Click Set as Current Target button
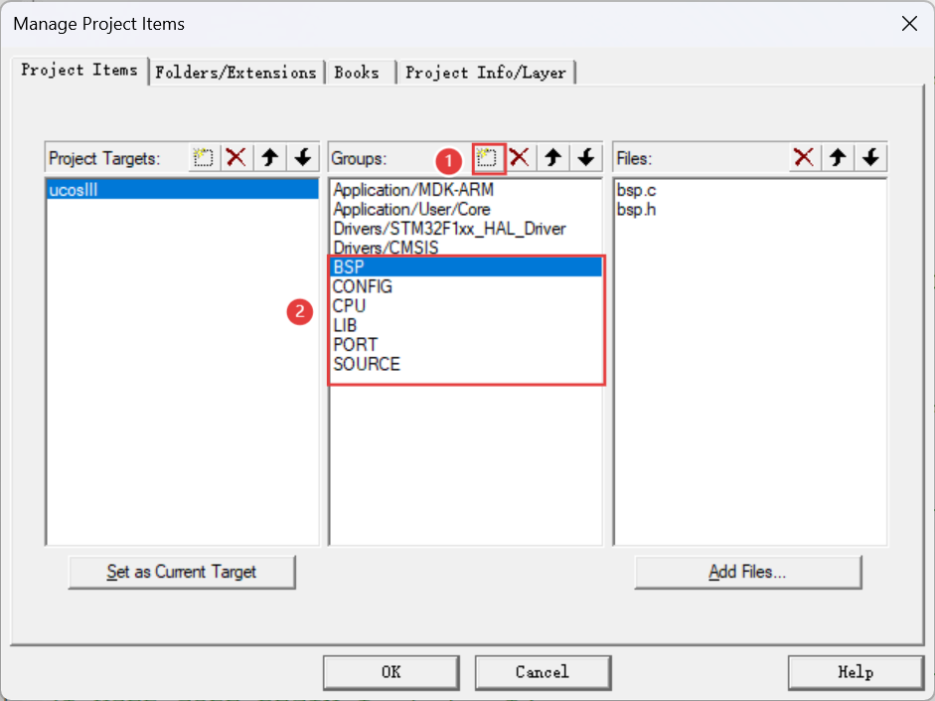 click(182, 572)
